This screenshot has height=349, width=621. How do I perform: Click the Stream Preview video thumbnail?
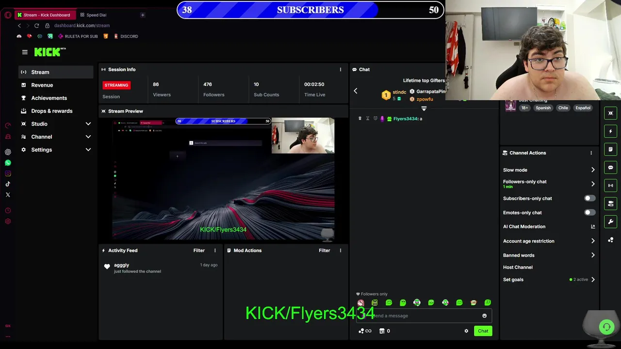tap(223, 179)
